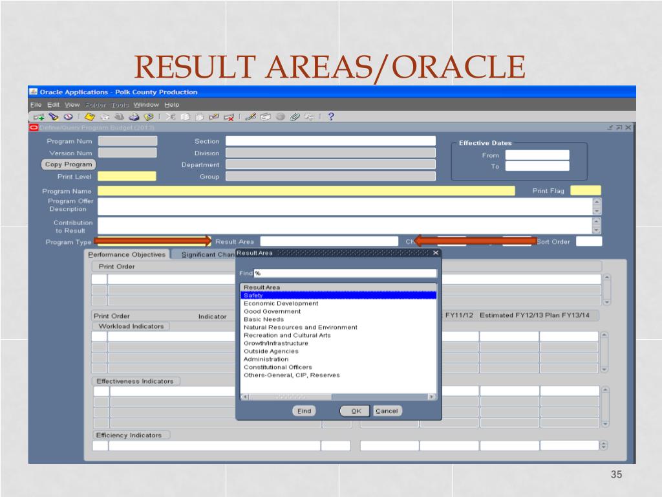Viewport: 662px width, 497px height.
Task: Click the Close Form toolbar icon
Action: click(x=149, y=117)
